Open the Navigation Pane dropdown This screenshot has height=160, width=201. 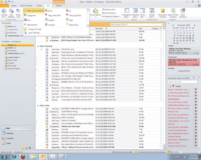127,13
